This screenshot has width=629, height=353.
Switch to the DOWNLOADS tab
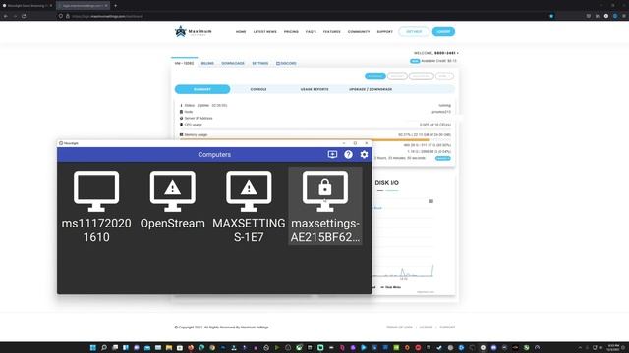pos(233,63)
